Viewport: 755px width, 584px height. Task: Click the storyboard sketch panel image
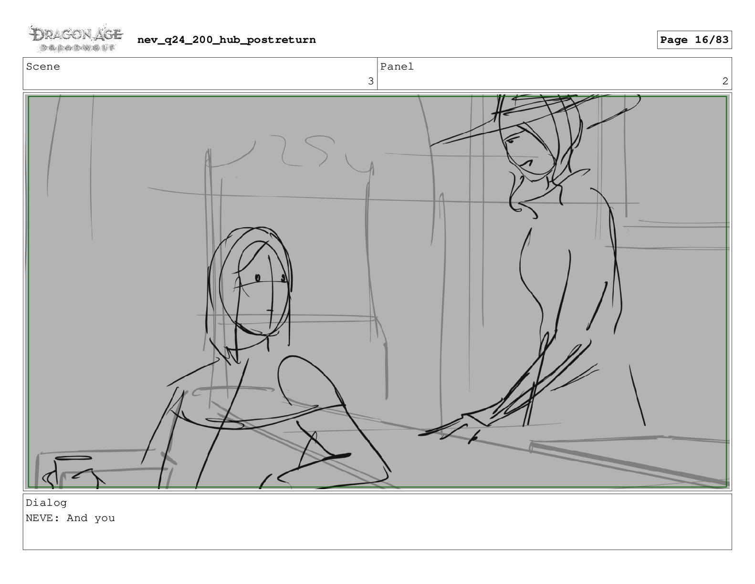[x=377, y=292]
